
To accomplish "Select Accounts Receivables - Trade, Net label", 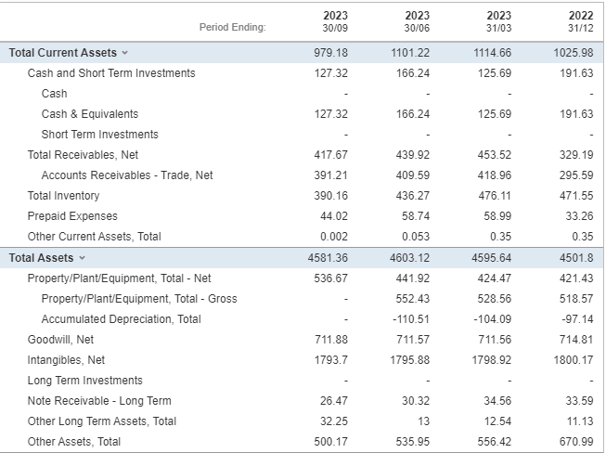I will tap(127, 175).
